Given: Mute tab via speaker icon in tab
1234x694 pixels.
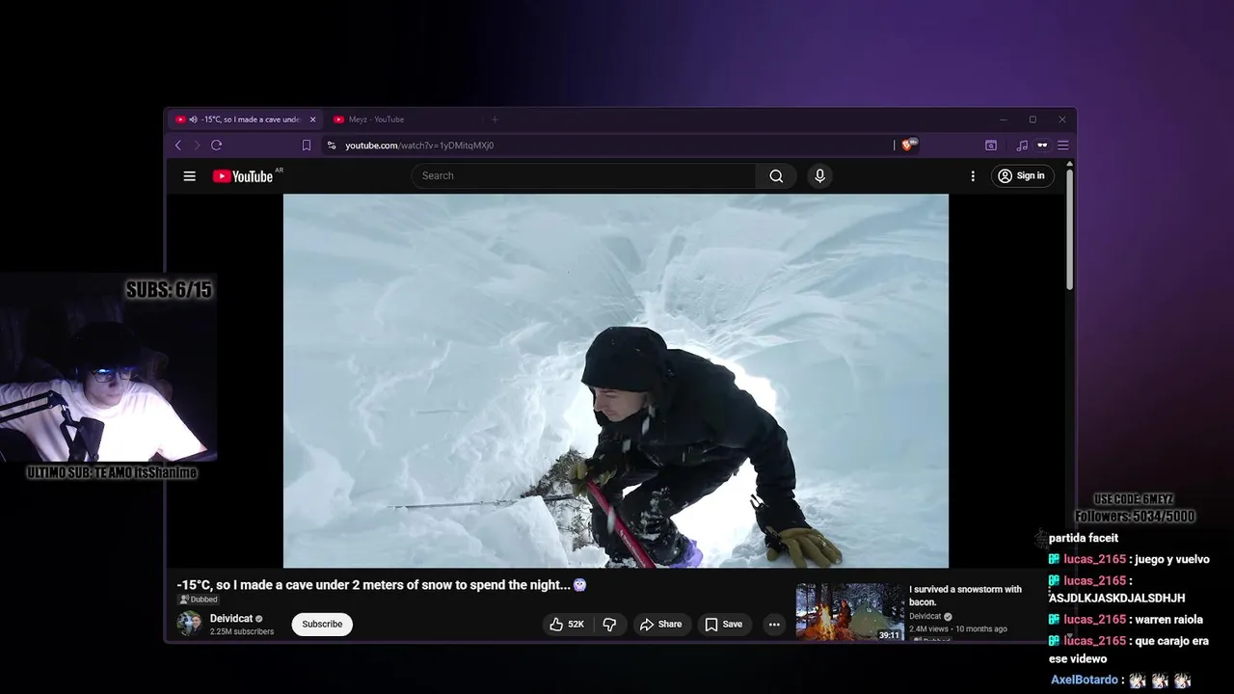Looking at the screenshot, I should coord(194,120).
